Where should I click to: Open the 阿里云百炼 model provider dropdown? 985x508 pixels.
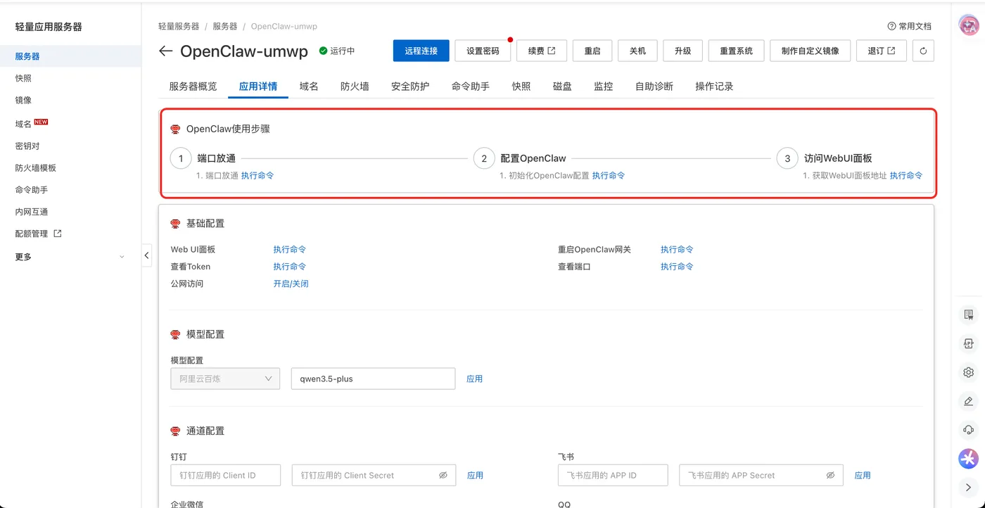(x=225, y=379)
